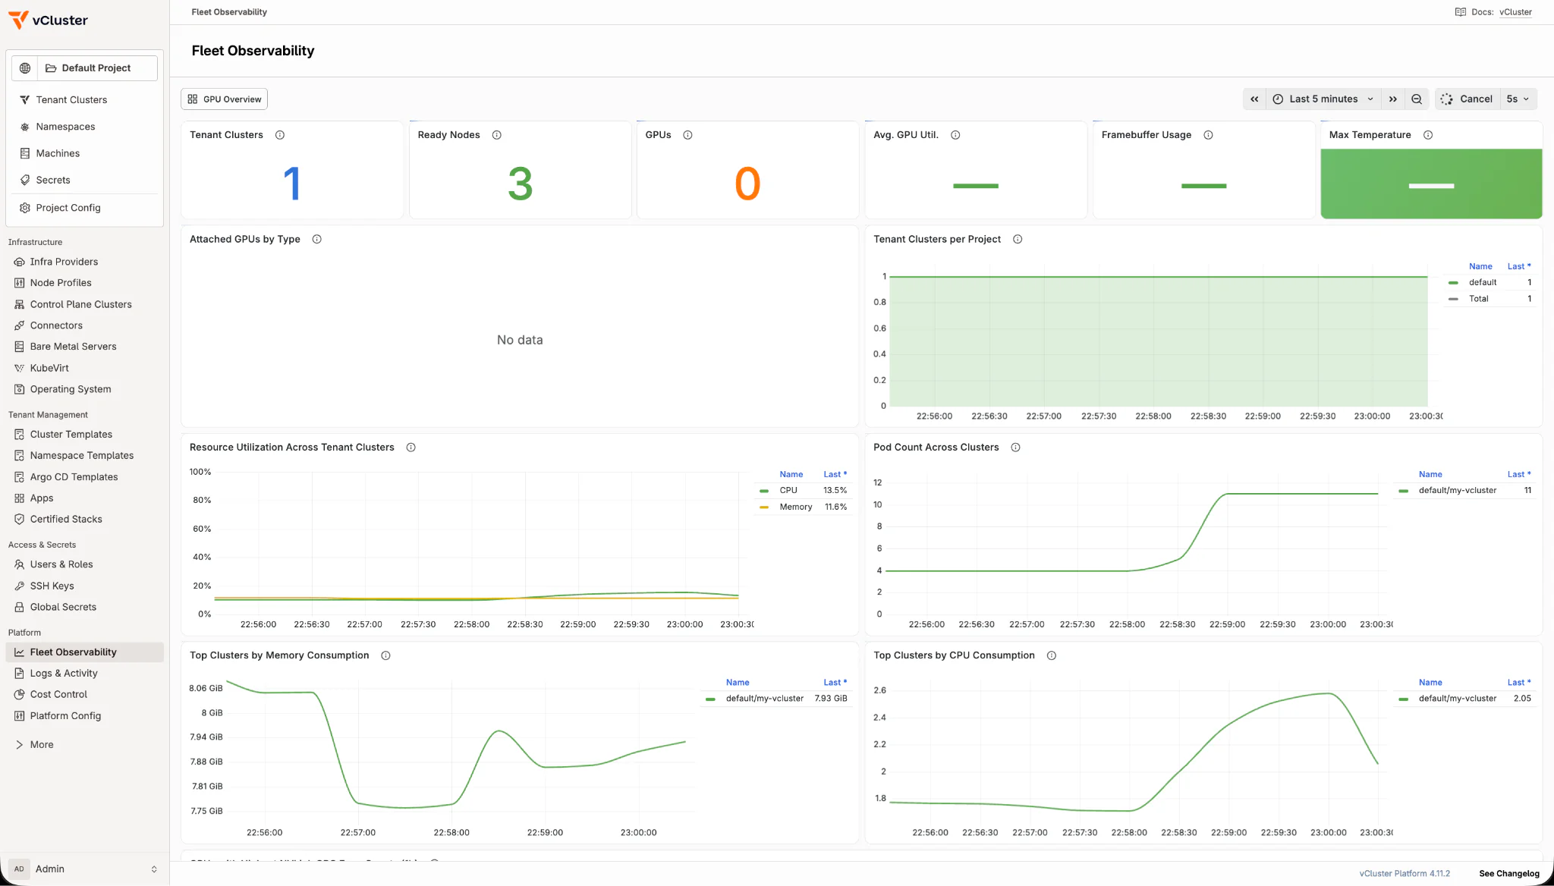Toggle the default series in Tenant Clusters legend
Image resolution: width=1554 pixels, height=886 pixels.
tap(1482, 282)
